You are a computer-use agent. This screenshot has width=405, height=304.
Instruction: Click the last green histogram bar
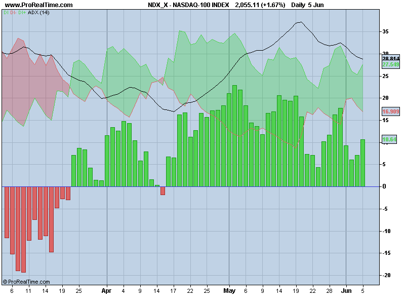[362, 163]
